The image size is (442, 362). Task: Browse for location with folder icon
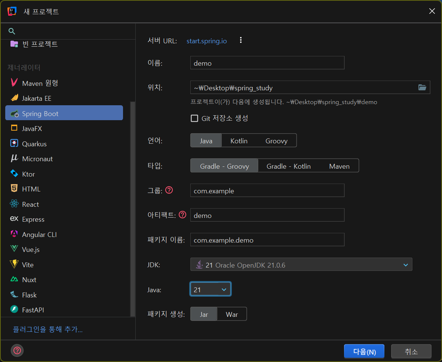(422, 87)
